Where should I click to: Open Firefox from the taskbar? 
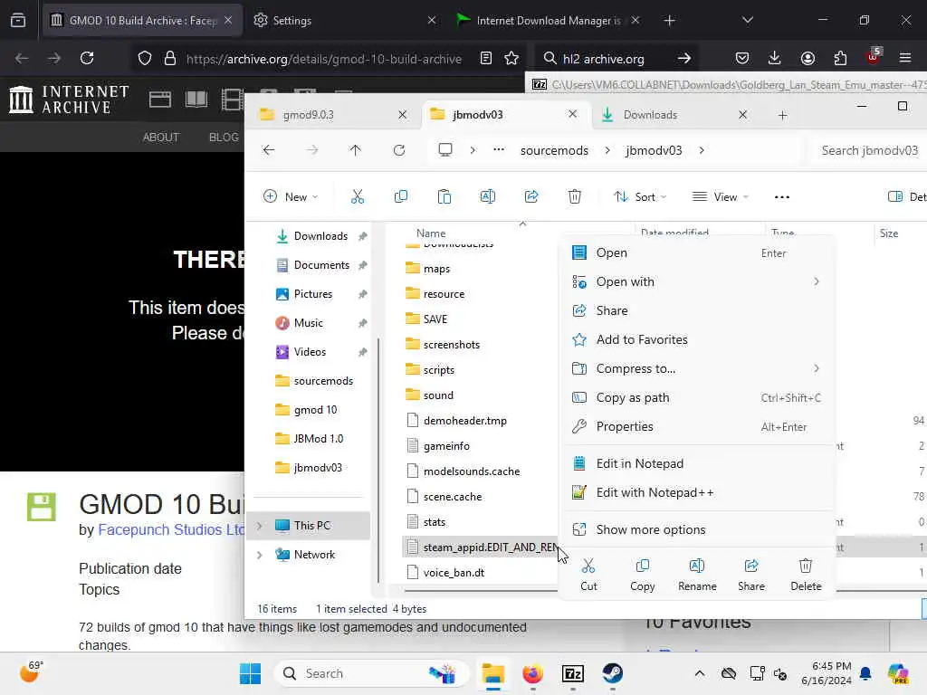click(x=532, y=673)
